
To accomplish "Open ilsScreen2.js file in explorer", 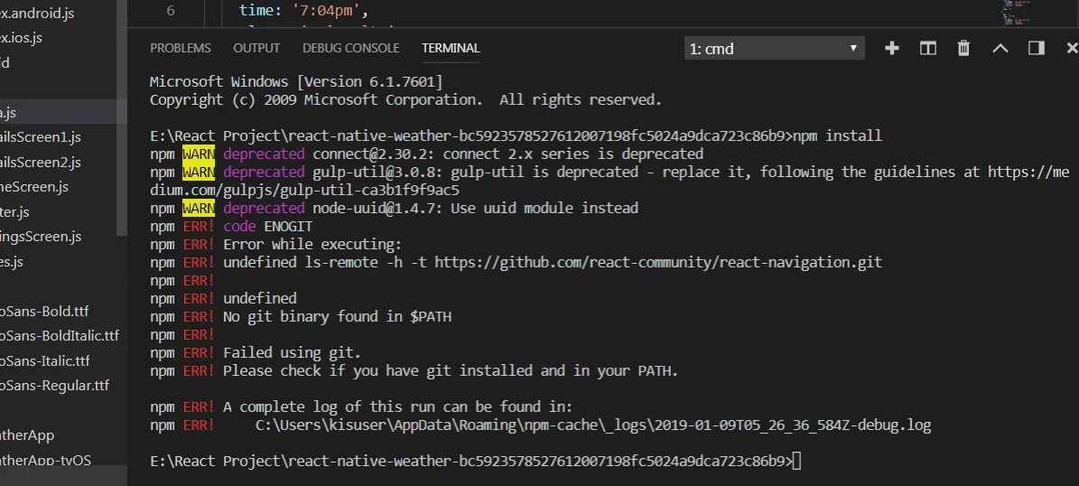I will (x=41, y=163).
